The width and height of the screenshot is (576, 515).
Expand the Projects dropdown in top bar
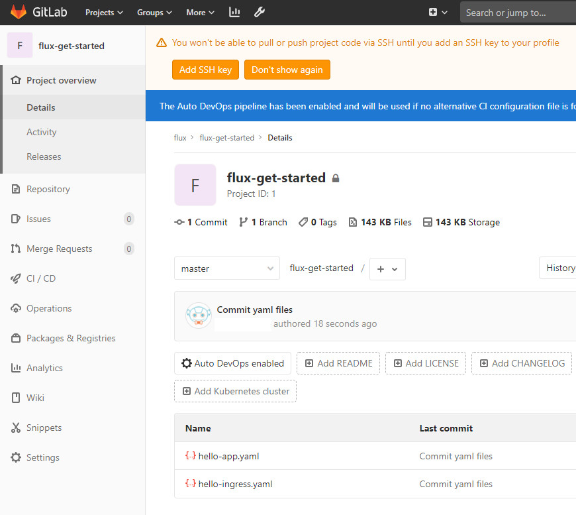(104, 12)
